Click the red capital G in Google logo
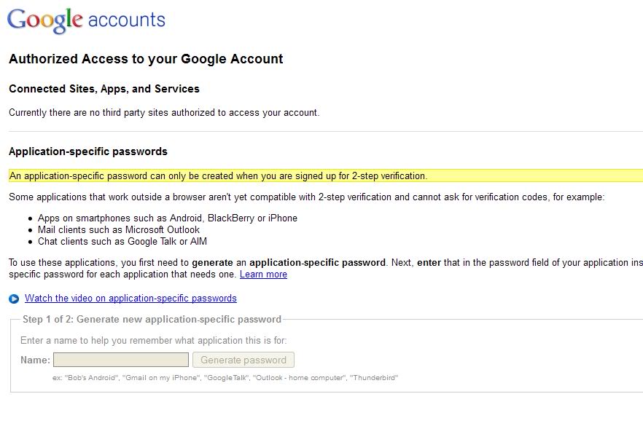 click(x=16, y=20)
